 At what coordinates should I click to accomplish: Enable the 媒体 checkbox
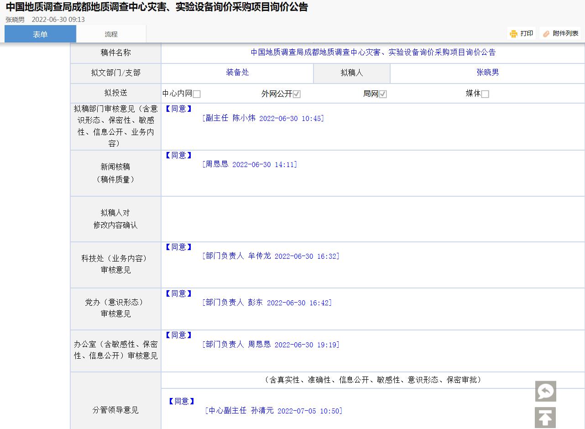click(x=485, y=94)
